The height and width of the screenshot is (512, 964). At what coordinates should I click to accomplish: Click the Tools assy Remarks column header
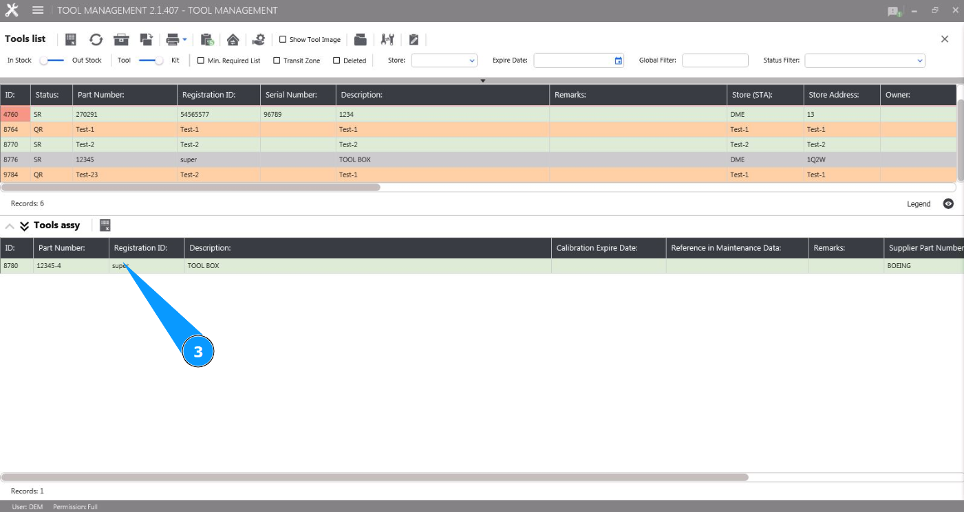coord(846,248)
